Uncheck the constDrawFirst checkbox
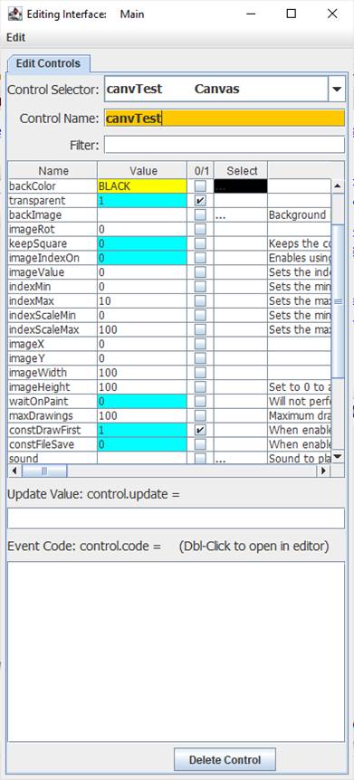Viewport: 354px width, 780px height. [200, 430]
